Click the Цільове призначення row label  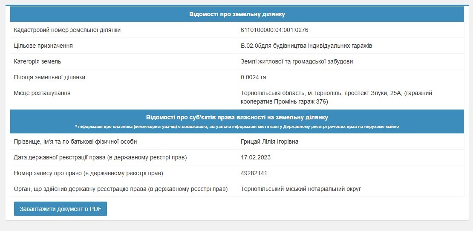(x=43, y=46)
